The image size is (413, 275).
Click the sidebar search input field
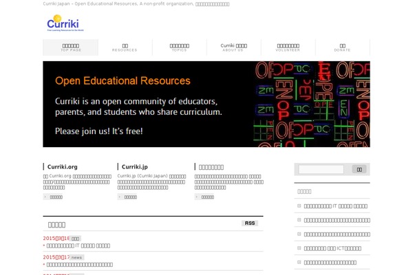coord(321,169)
